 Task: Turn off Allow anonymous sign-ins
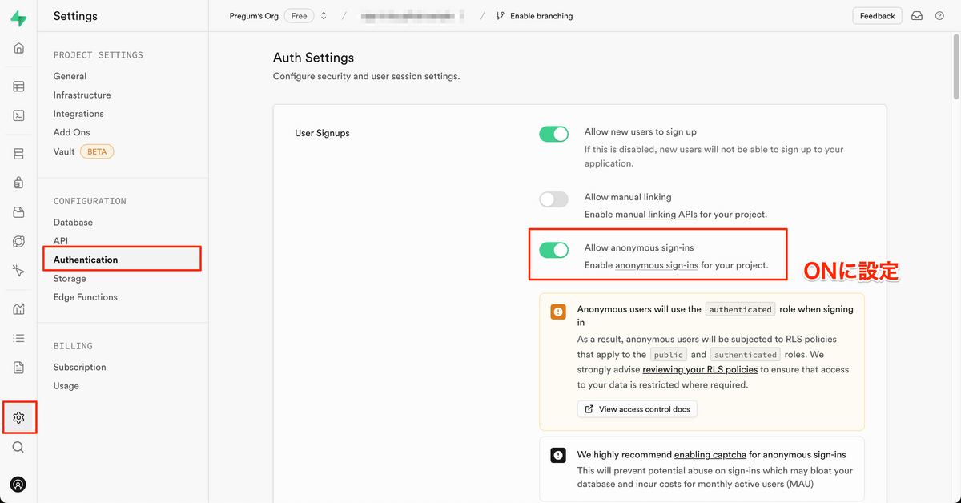(x=553, y=250)
